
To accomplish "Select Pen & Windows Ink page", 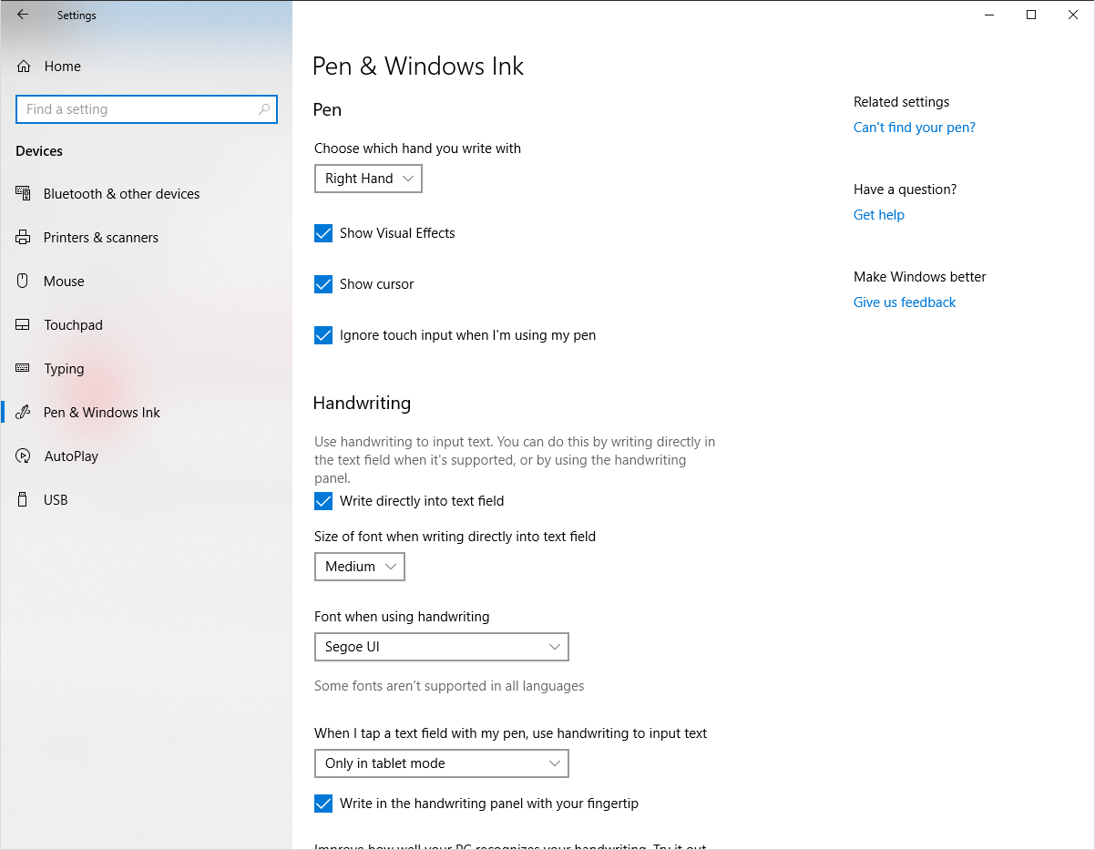I will pyautogui.click(x=146, y=413).
